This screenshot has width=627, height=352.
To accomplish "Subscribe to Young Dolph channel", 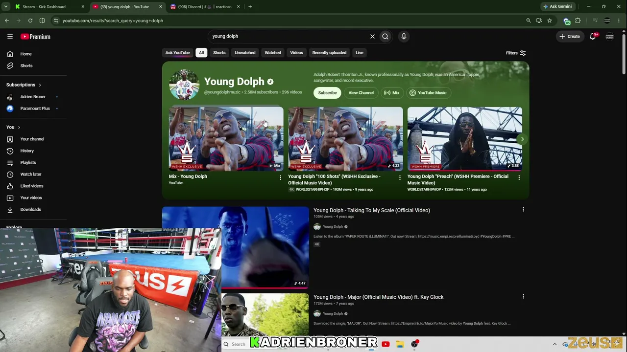I will pos(327,93).
